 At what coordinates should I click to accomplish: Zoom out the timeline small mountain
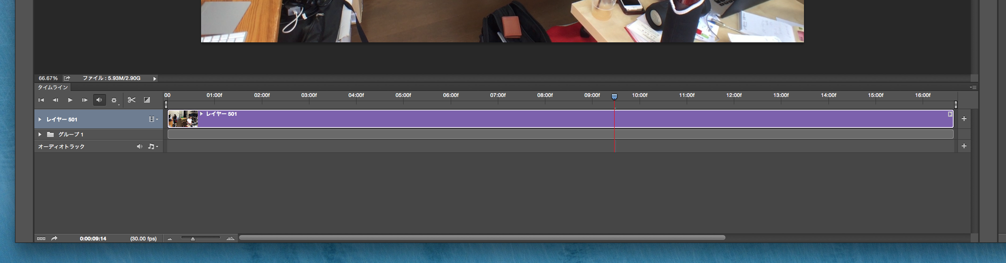[170, 239]
